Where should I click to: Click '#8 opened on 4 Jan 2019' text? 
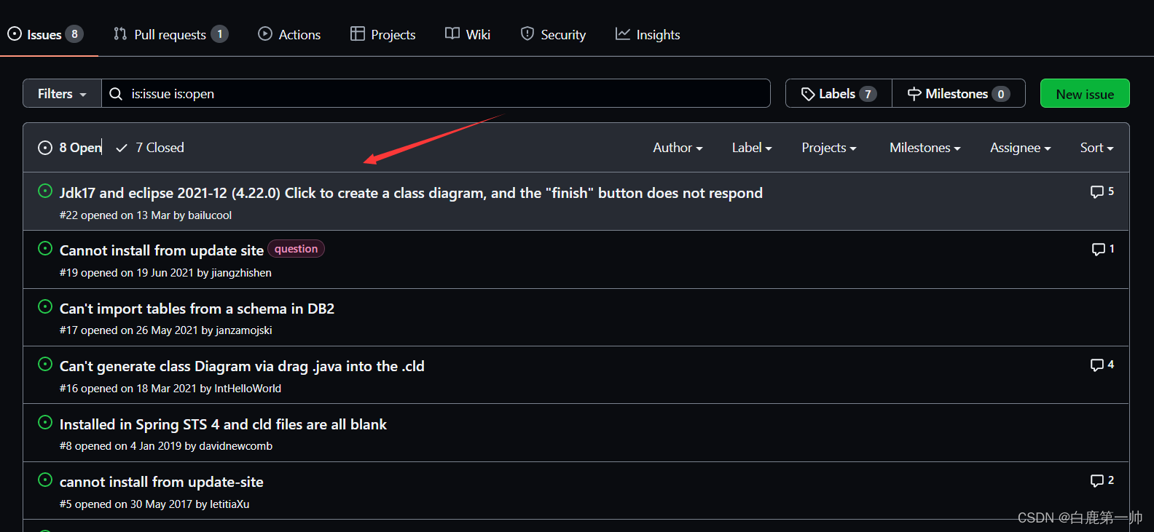120,446
